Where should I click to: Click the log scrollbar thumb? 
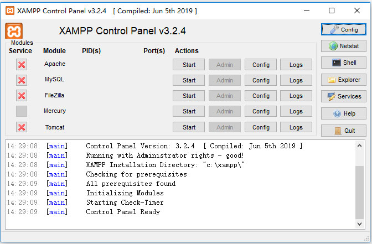coord(359,193)
